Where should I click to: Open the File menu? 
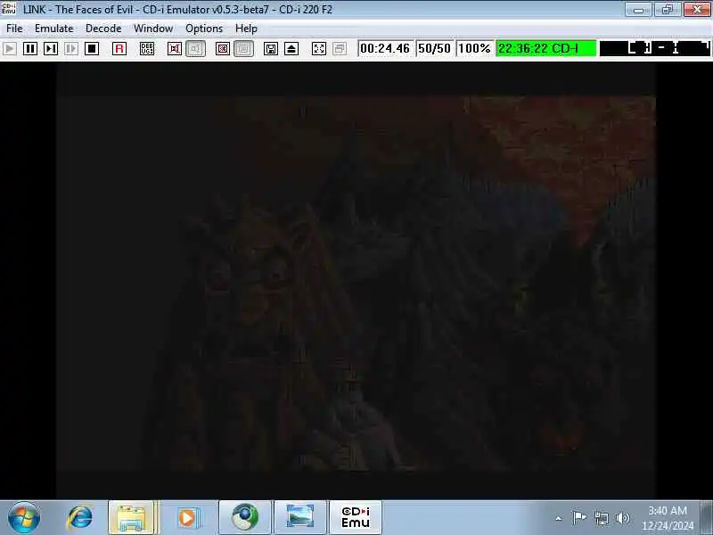coord(14,29)
